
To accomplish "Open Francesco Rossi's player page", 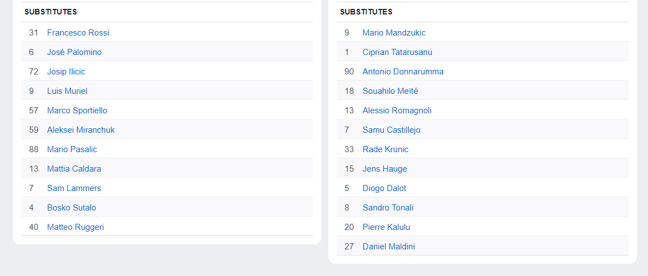I will pyautogui.click(x=78, y=33).
